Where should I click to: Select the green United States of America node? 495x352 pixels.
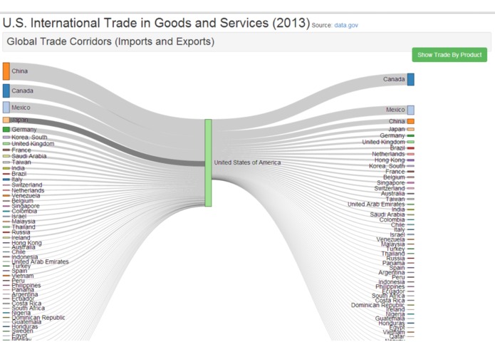(x=208, y=163)
